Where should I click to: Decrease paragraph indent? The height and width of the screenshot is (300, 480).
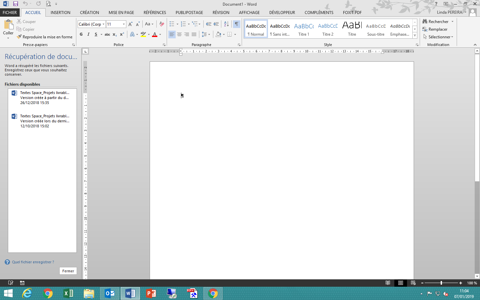click(209, 24)
